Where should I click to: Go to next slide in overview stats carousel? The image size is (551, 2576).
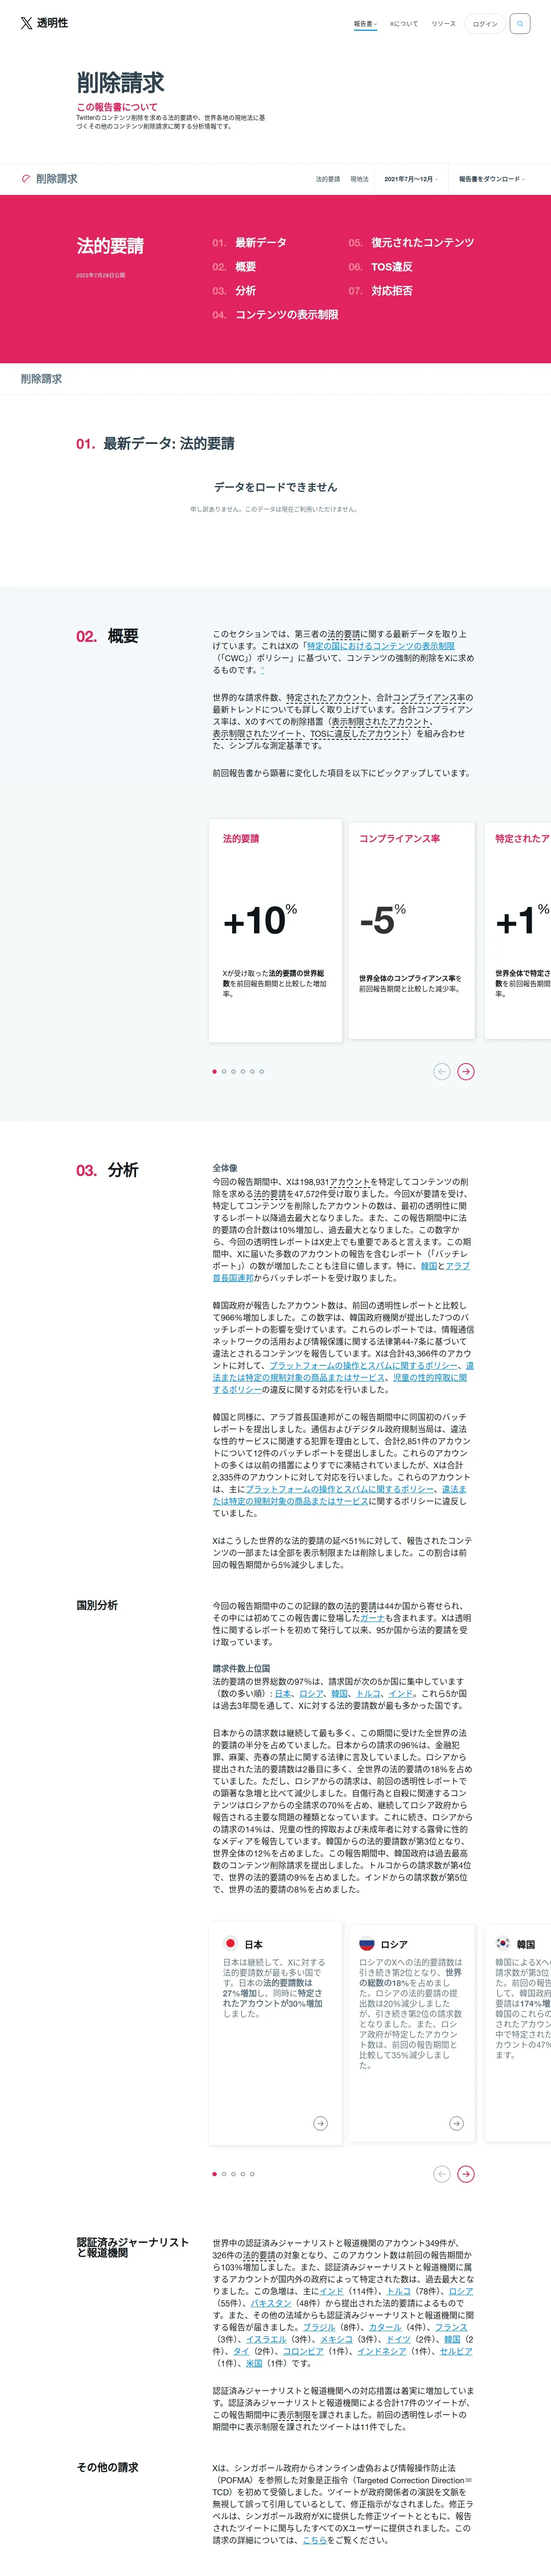tap(466, 1071)
